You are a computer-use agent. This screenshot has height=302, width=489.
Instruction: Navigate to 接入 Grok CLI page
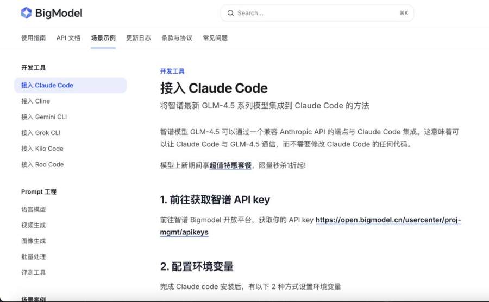tap(41, 133)
